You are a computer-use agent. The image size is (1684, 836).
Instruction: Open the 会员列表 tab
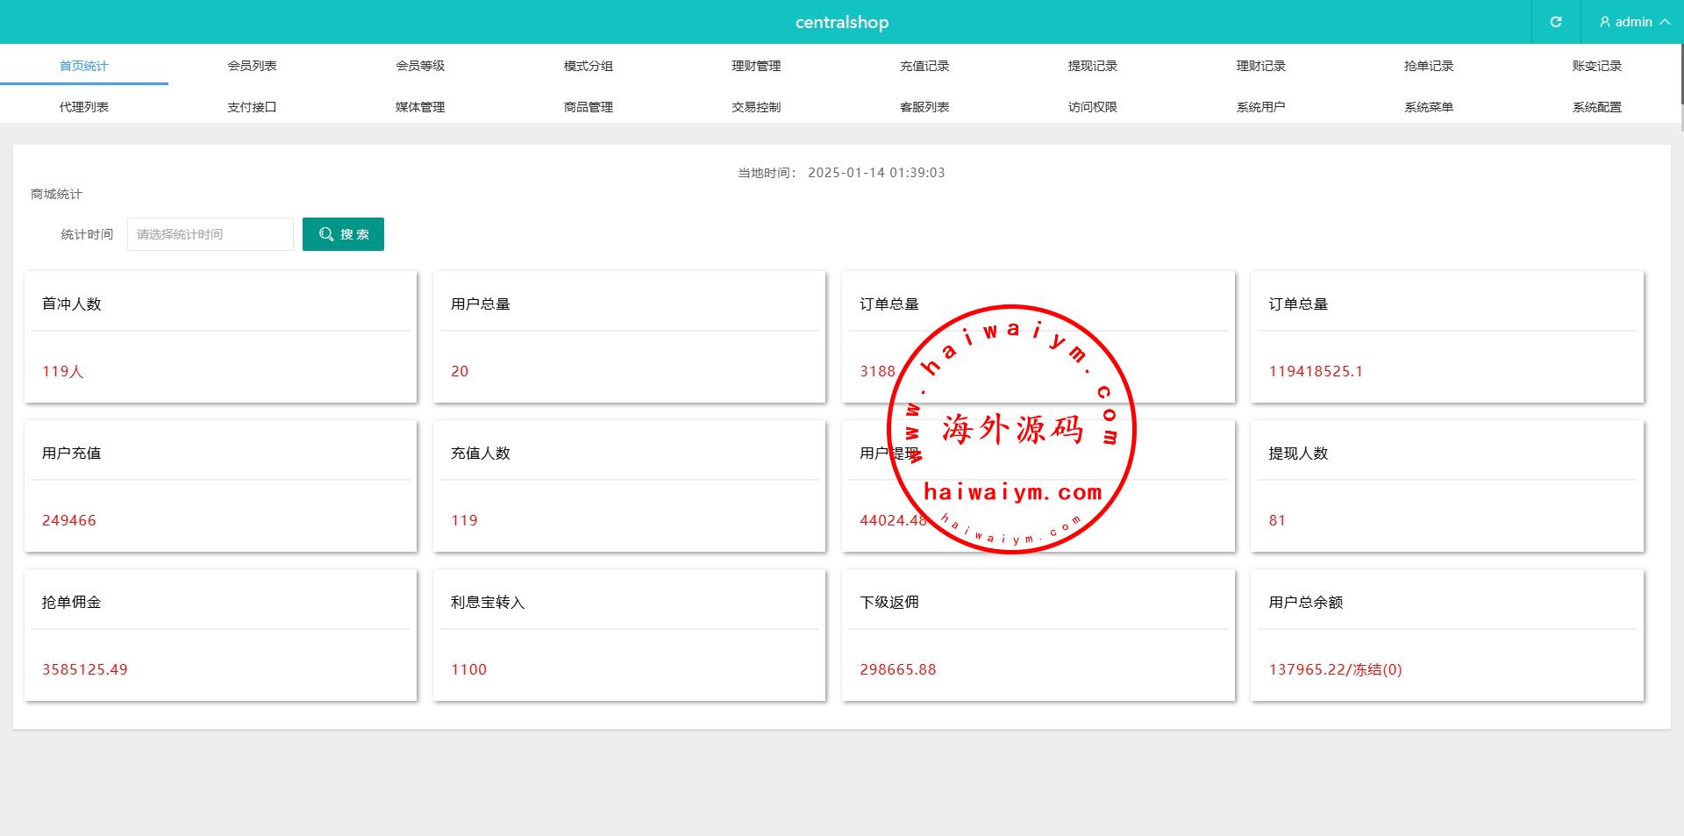point(252,66)
